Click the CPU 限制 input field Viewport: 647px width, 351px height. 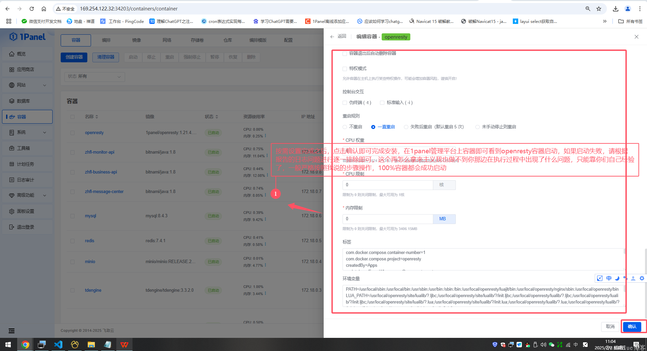coord(388,185)
